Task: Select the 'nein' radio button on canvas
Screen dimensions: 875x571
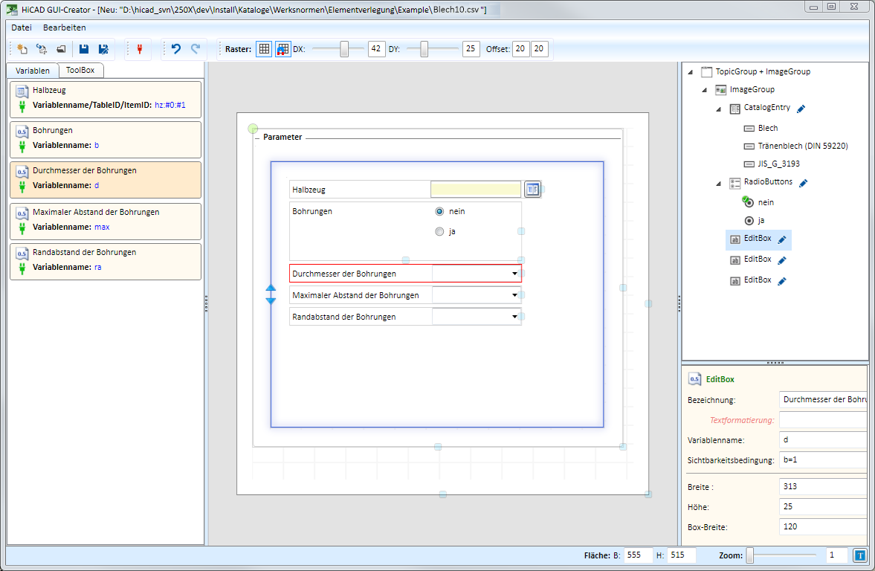Action: [x=439, y=211]
